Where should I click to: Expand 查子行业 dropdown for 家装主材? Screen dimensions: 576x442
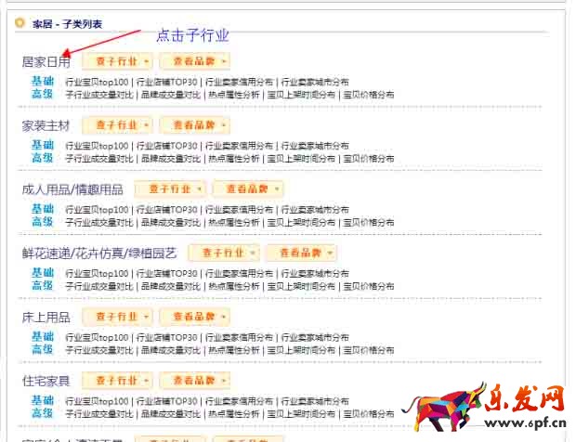(x=117, y=125)
